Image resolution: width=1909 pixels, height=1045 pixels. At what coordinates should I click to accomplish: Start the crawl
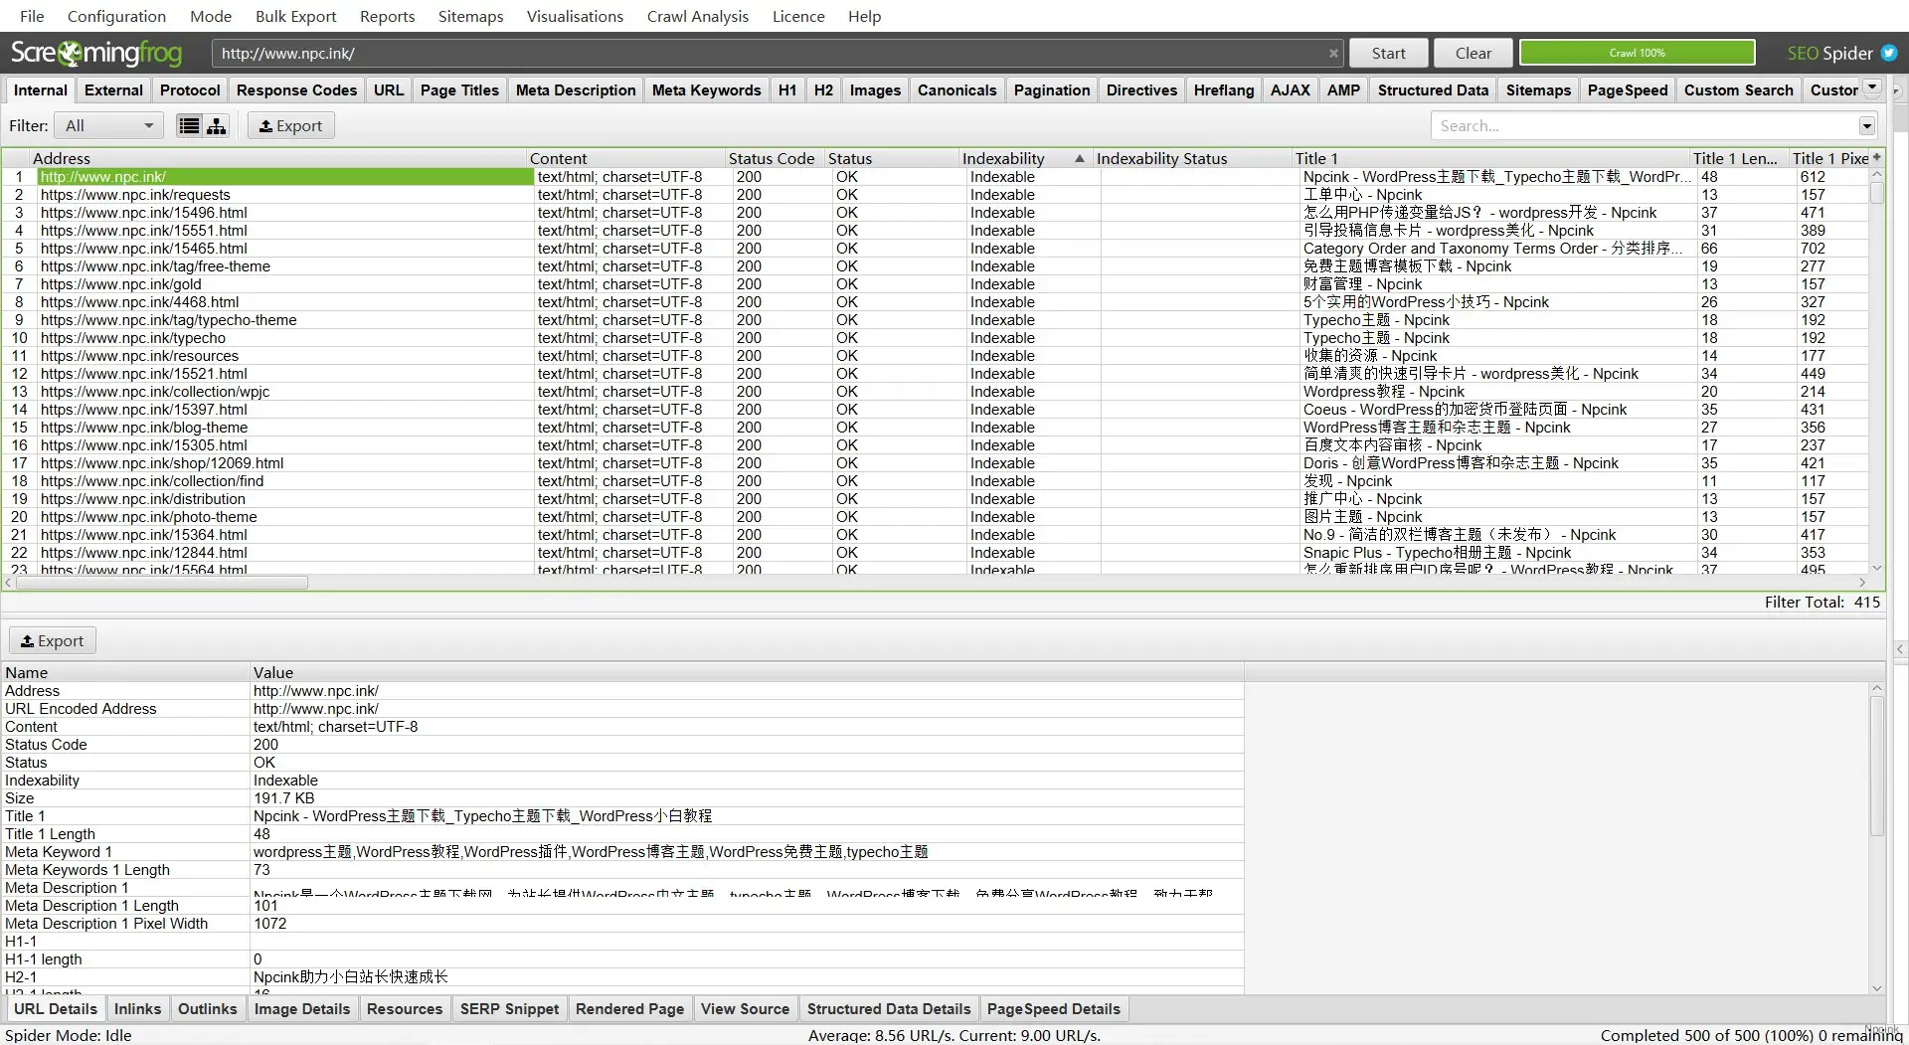tap(1388, 53)
